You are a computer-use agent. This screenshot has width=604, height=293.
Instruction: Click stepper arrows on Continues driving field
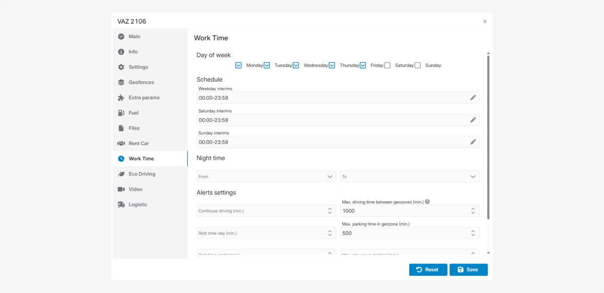coord(329,211)
